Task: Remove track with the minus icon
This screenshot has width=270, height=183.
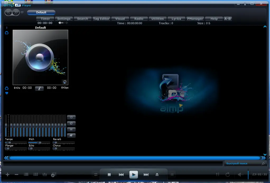Action: [17, 175]
